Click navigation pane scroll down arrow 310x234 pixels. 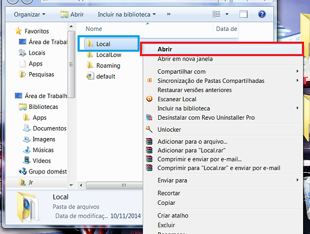click(72, 185)
